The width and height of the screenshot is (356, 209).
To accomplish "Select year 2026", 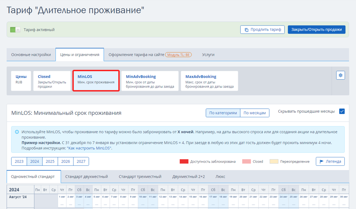I will tap(65, 162).
